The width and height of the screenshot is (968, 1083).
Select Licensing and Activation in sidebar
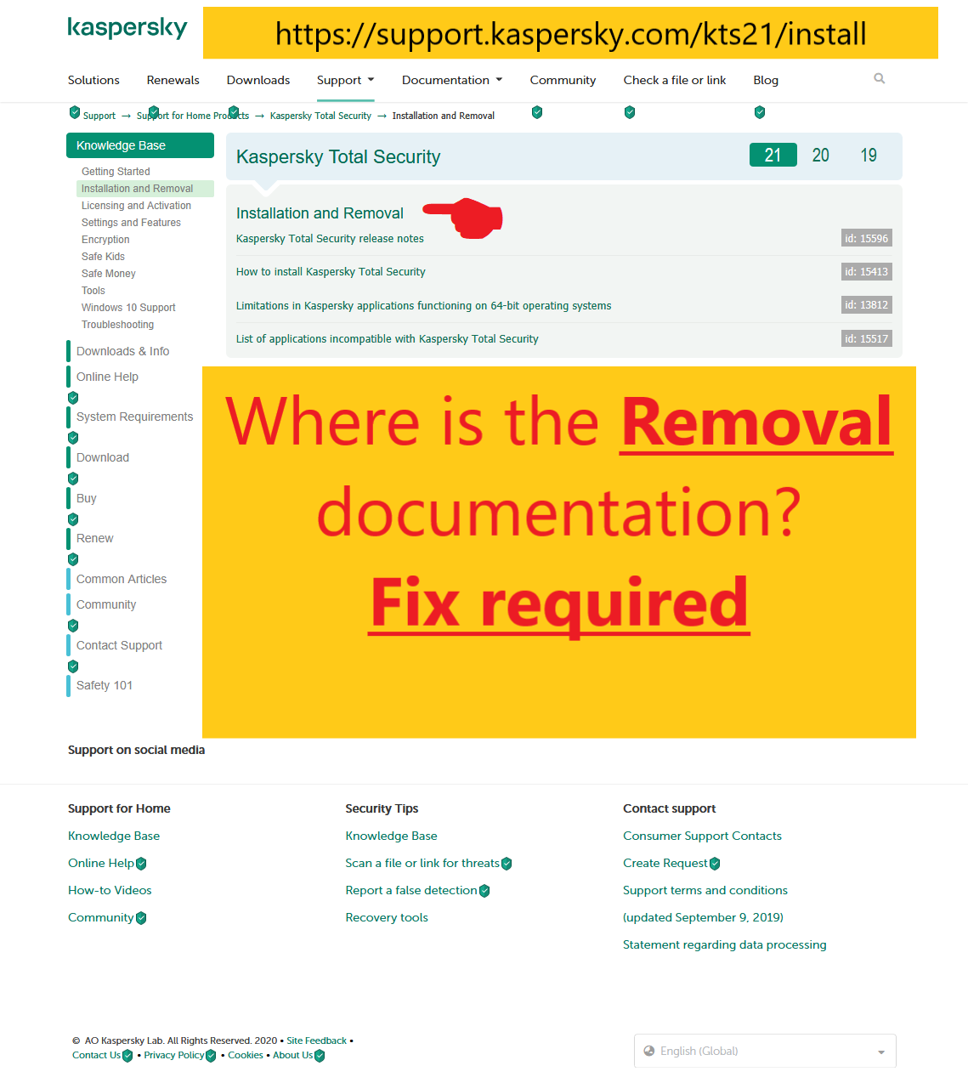pos(136,206)
